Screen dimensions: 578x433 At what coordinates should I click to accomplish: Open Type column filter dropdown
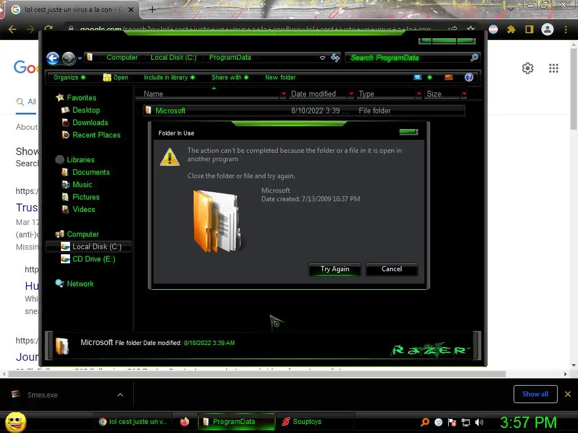[x=418, y=94]
